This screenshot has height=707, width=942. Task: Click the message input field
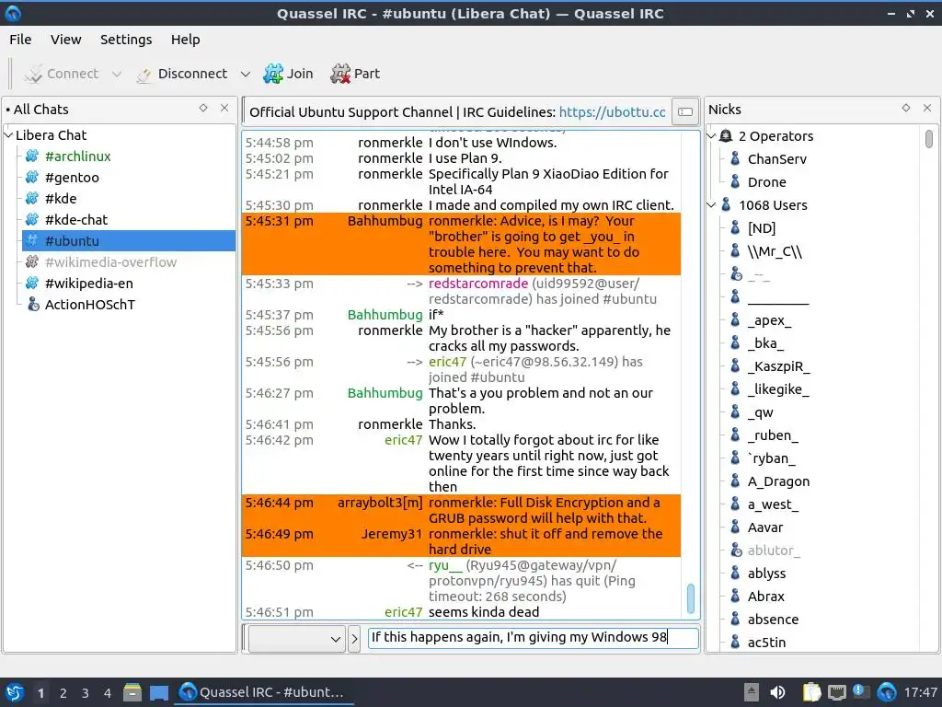point(533,637)
